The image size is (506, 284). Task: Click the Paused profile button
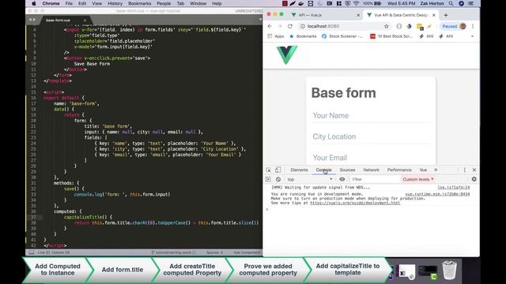tap(454, 26)
